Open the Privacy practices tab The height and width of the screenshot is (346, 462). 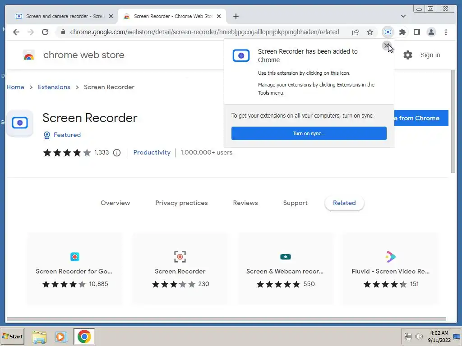pyautogui.click(x=181, y=203)
